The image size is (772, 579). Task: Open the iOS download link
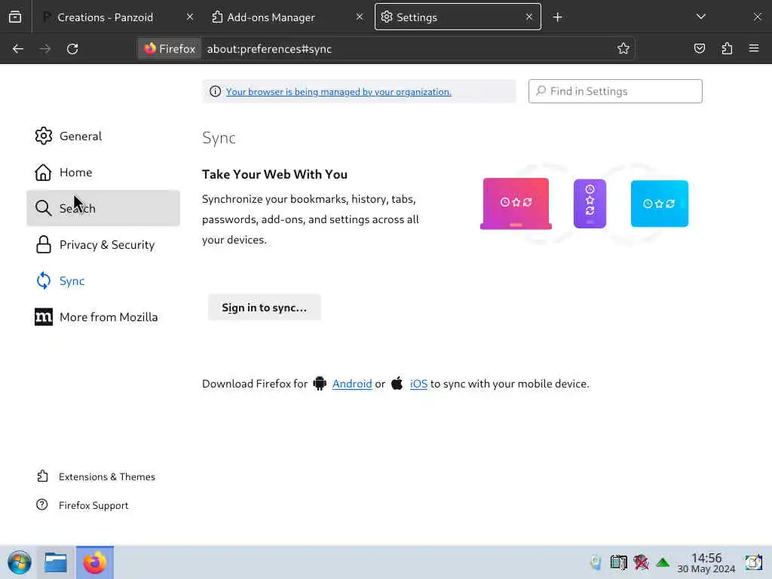[418, 384]
